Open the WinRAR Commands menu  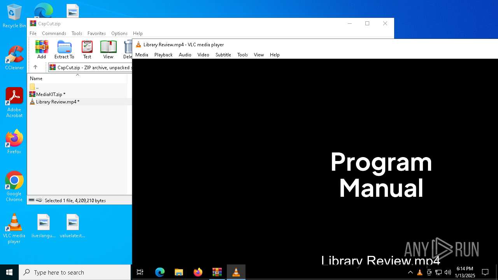click(x=54, y=33)
